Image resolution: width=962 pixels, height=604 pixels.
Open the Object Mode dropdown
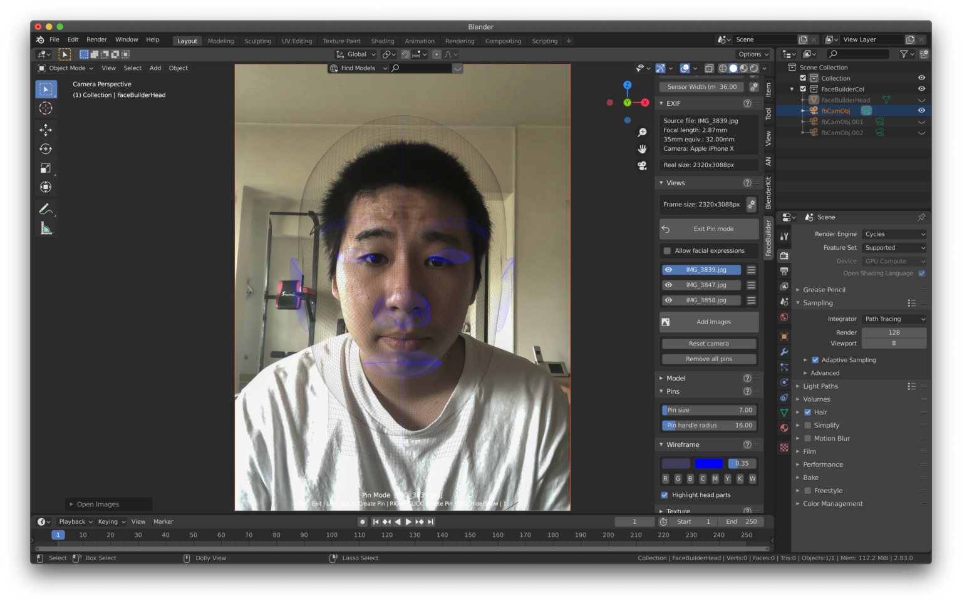[65, 68]
